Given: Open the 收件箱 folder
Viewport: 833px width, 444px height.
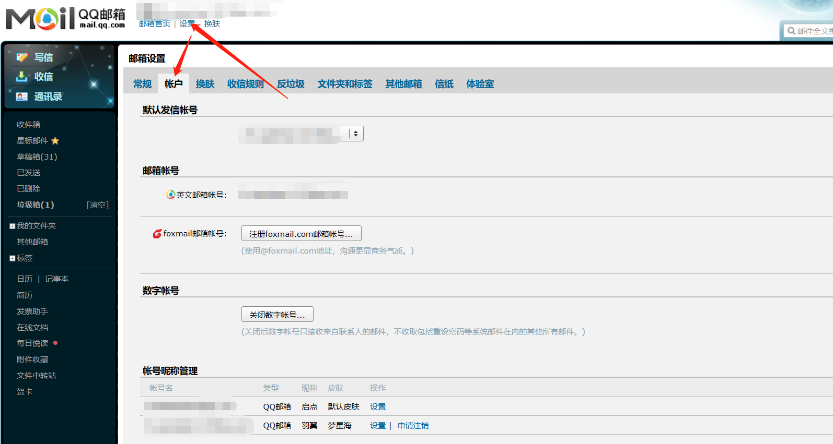Looking at the screenshot, I should 28,125.
